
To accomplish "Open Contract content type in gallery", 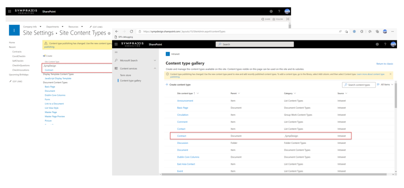I will 181,136.
